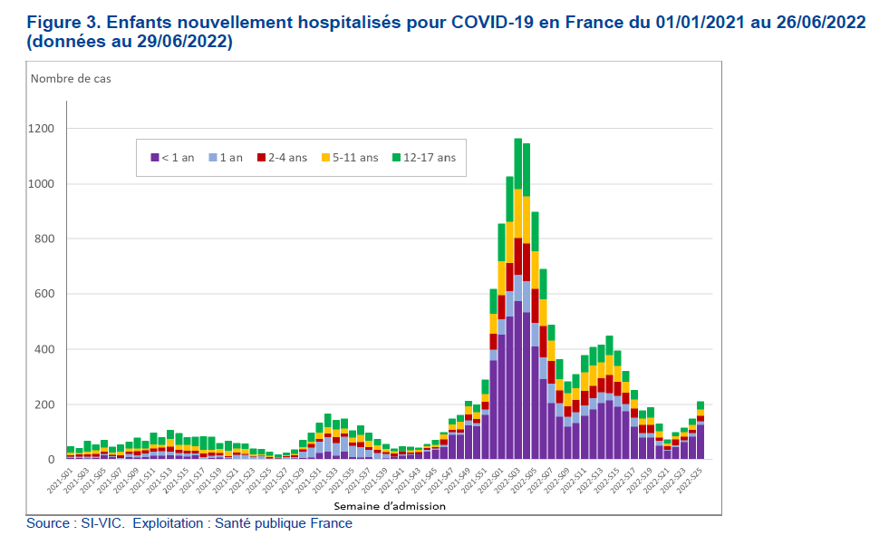The height and width of the screenshot is (536, 889).
Task: Click the 1200 y-axis tick label
Action: click(x=41, y=129)
